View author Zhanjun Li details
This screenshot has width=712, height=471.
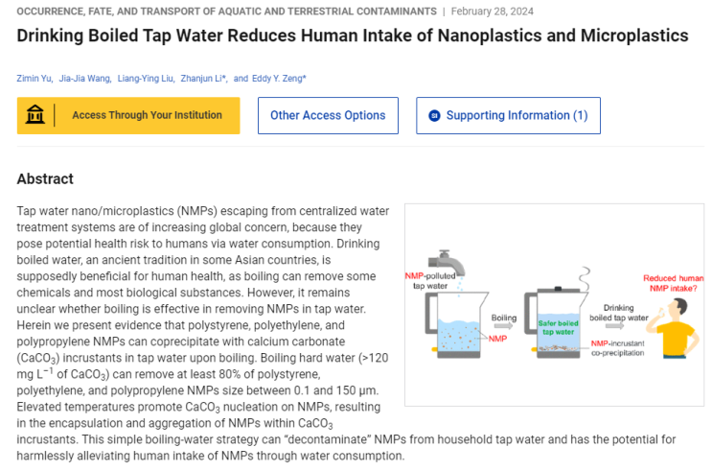tap(202, 78)
